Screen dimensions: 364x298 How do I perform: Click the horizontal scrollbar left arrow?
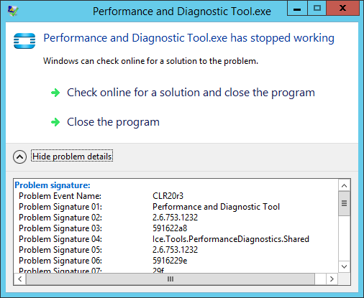20,279
